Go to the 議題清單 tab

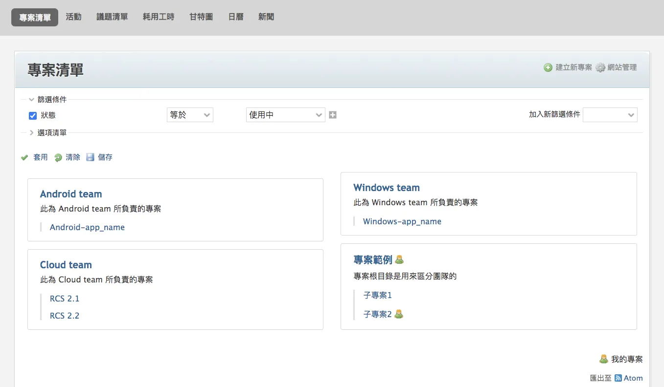[112, 17]
